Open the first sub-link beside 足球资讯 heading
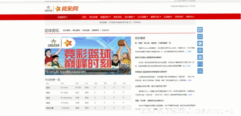 67,30
